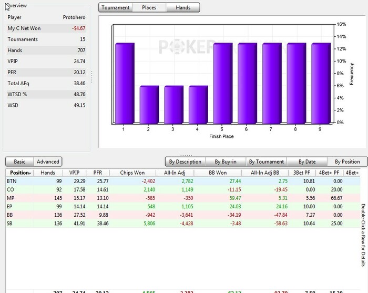Click the horizontal splitter below the chart

186,155
